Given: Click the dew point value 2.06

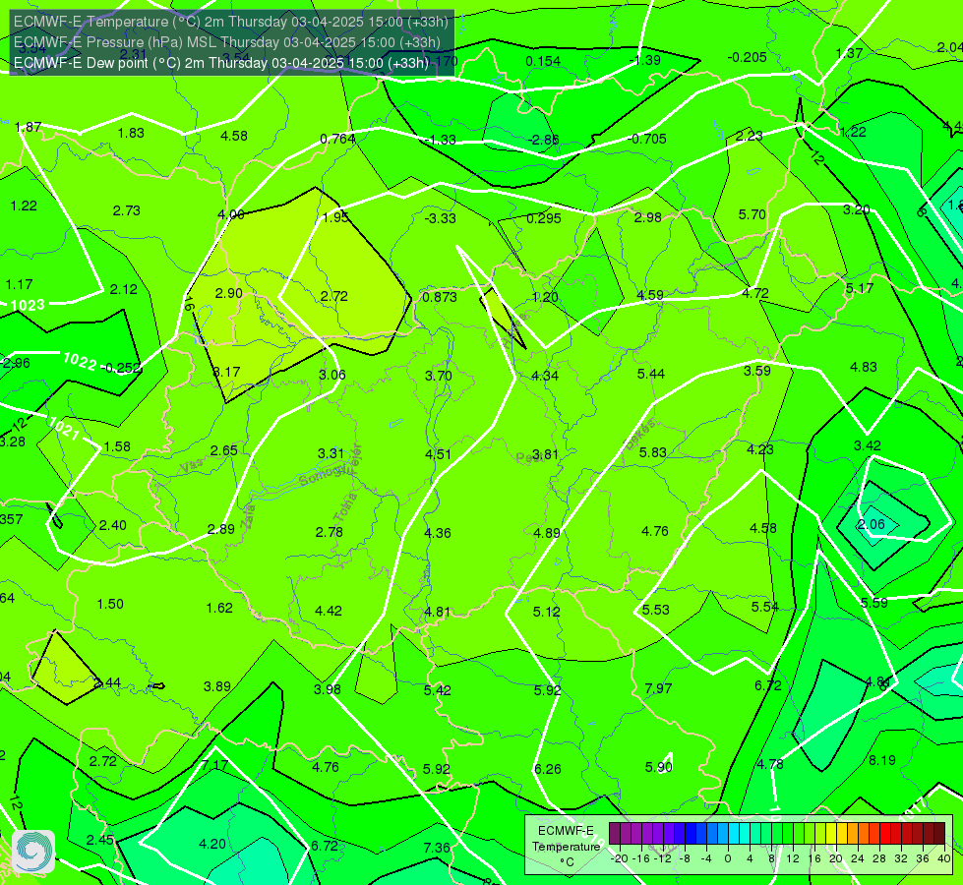Looking at the screenshot, I should pos(872,524).
